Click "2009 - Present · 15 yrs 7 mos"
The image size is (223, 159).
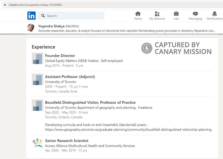pyautogui.click(x=66, y=86)
